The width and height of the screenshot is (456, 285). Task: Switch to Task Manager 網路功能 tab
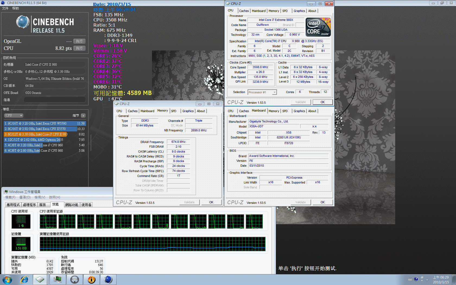tap(72, 205)
